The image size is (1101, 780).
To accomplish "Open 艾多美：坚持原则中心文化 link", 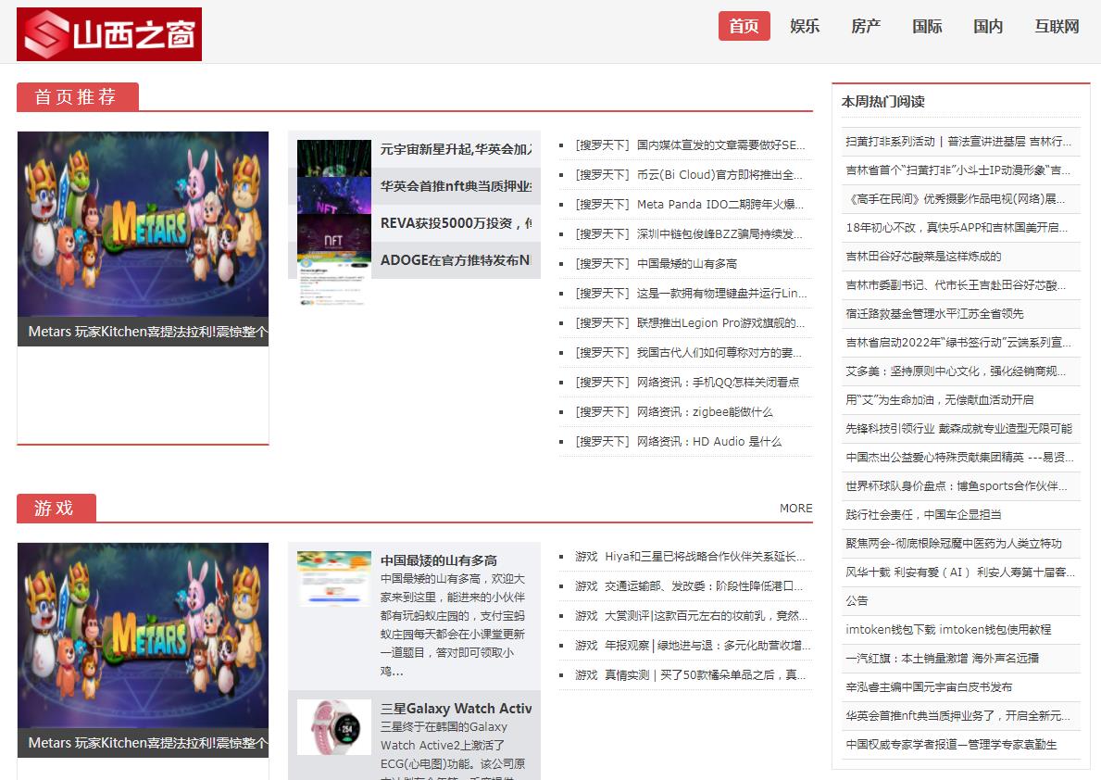I will tap(956, 371).
